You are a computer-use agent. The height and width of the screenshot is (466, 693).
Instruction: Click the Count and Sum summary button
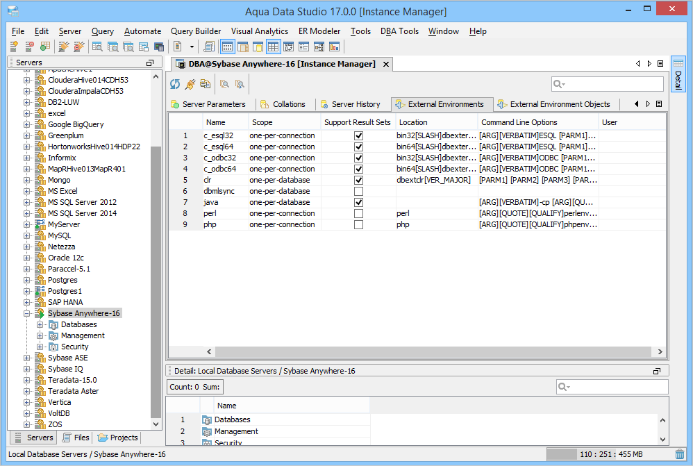coord(195,387)
